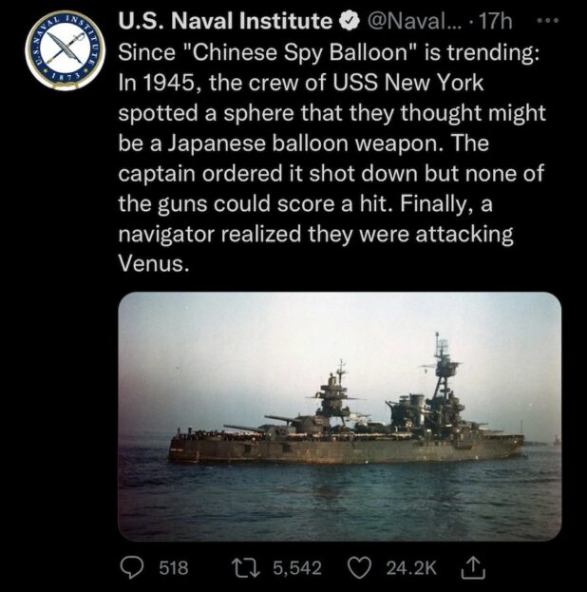Open the more options ellipsis menu
Viewport: 587px width, 592px height.
(x=562, y=18)
